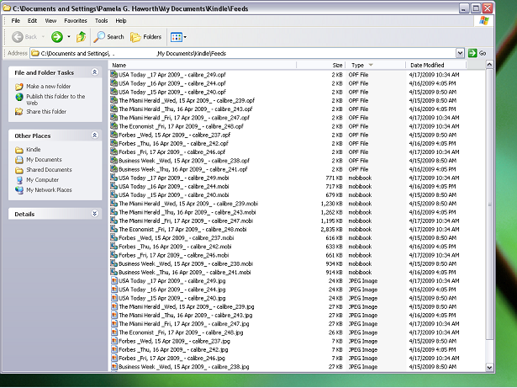Select icon of The Economist calibre_248.mobi
517x388 pixels.
113,229
